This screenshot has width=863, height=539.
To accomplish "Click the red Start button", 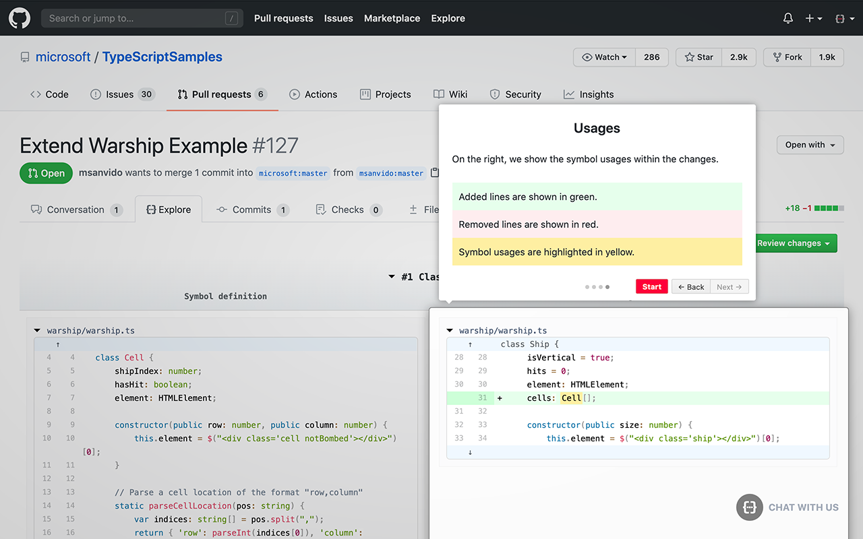I will coord(651,287).
